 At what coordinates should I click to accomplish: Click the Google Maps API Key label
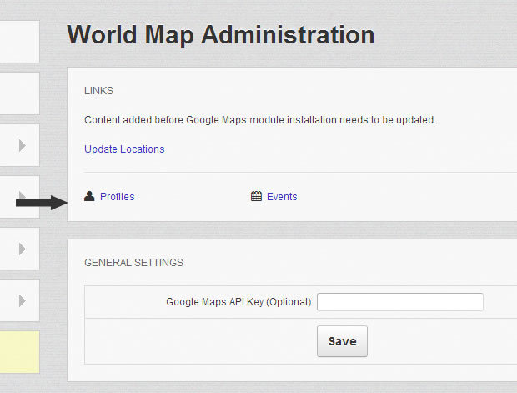click(x=239, y=301)
